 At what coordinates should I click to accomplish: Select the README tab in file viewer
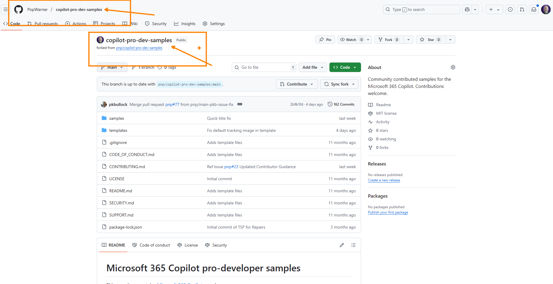(x=113, y=245)
